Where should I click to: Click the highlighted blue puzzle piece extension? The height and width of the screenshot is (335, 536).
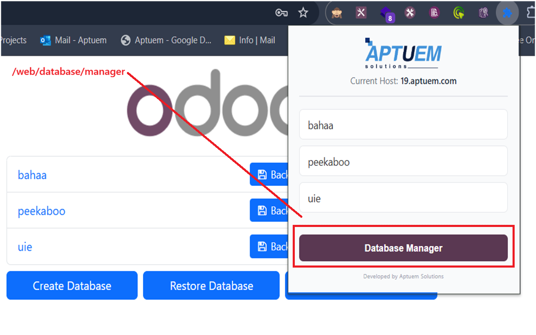[508, 13]
